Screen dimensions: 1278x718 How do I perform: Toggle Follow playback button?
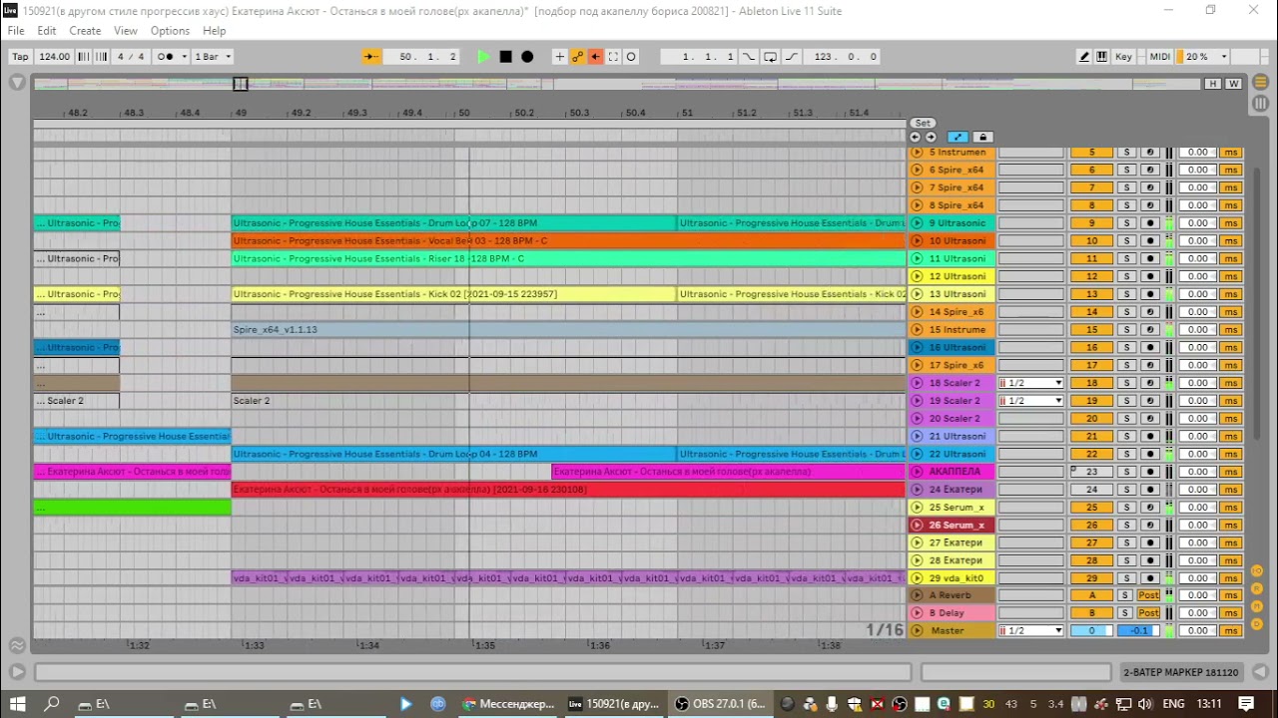click(x=371, y=57)
